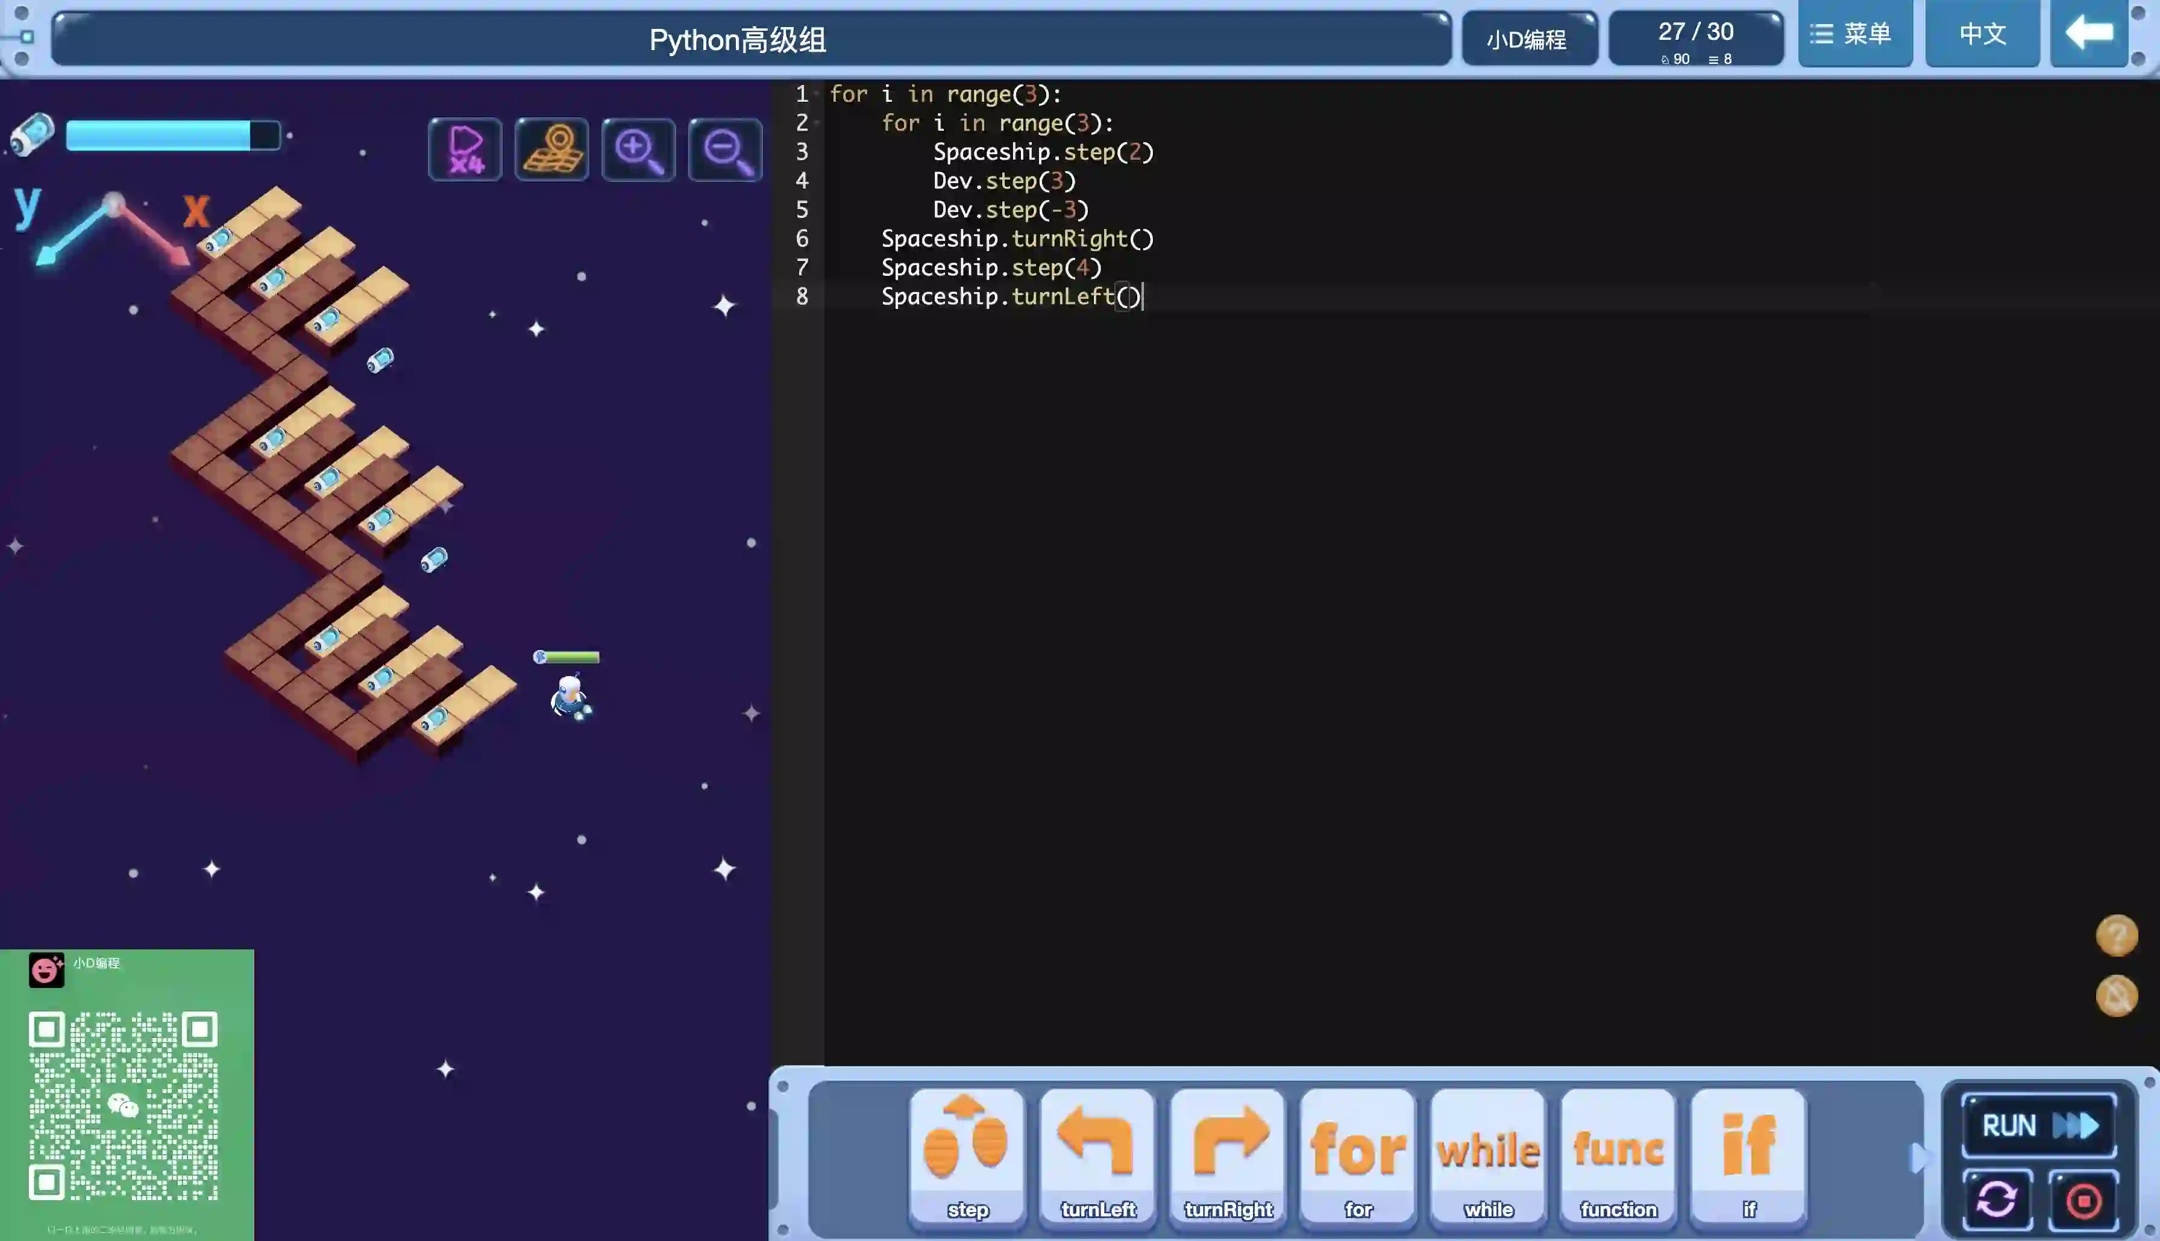Add an if statement block
The width and height of the screenshot is (2160, 1241).
1748,1155
